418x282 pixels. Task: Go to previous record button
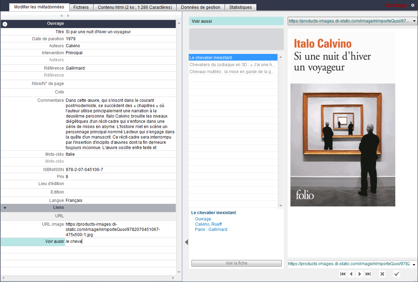(x=351, y=274)
